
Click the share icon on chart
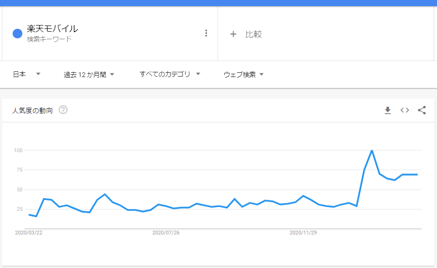click(422, 110)
